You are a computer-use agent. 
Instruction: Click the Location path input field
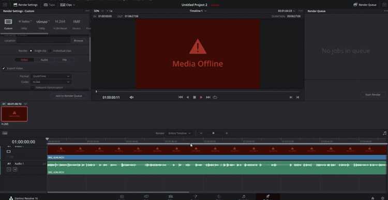43,40
